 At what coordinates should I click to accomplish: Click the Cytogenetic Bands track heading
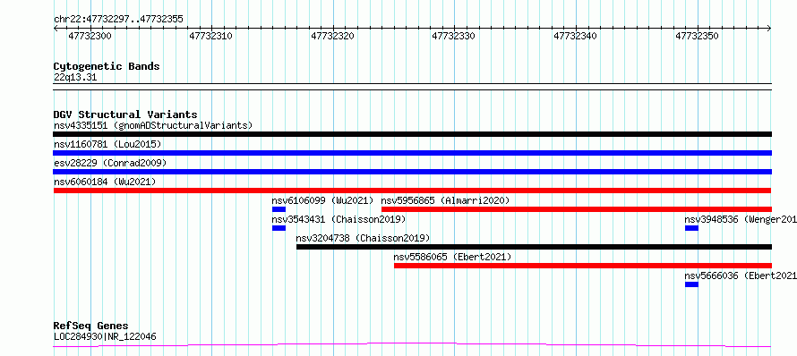tap(107, 66)
